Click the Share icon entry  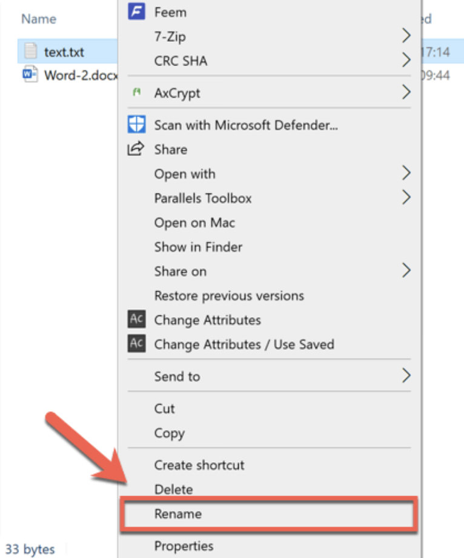[137, 149]
